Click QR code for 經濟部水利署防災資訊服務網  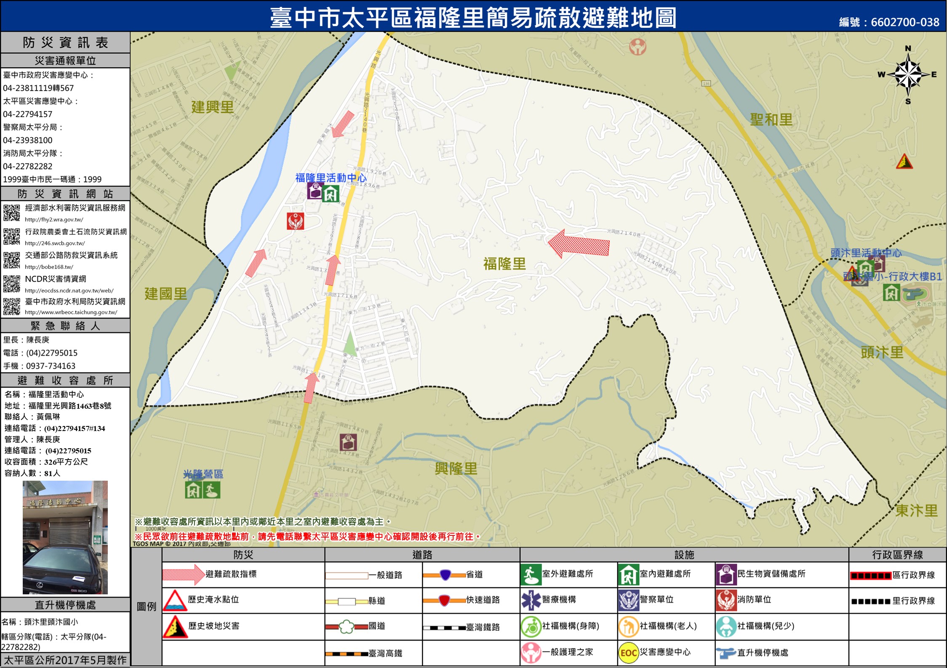click(x=12, y=213)
